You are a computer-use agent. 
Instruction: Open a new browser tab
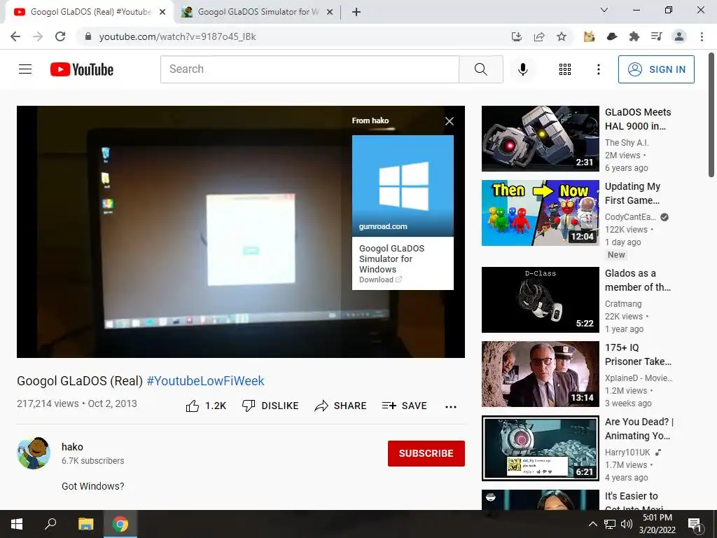pyautogui.click(x=356, y=13)
